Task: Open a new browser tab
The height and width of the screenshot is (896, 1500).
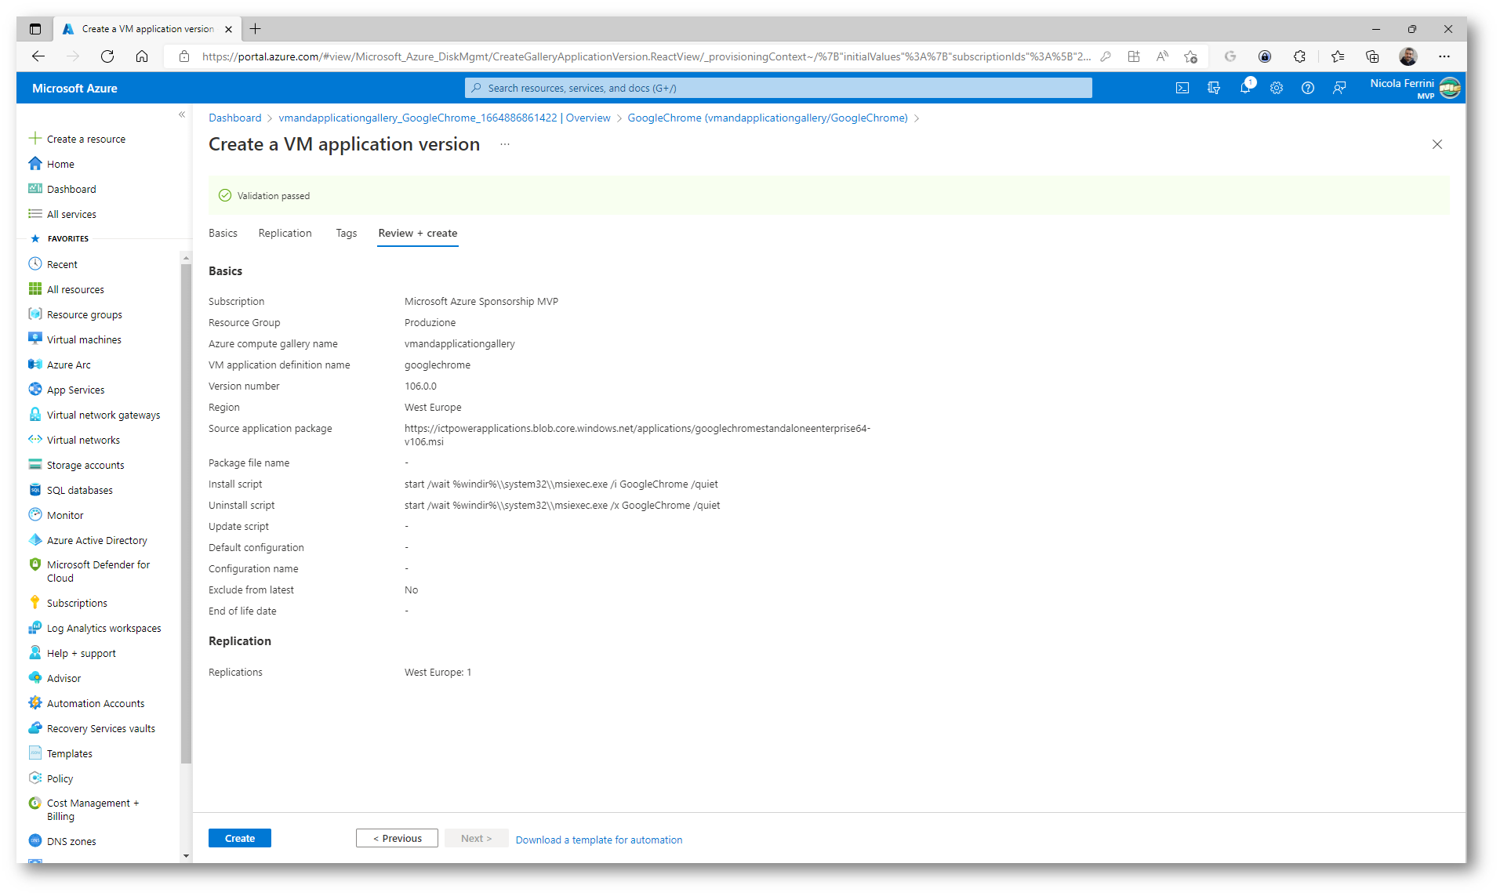Action: [255, 29]
